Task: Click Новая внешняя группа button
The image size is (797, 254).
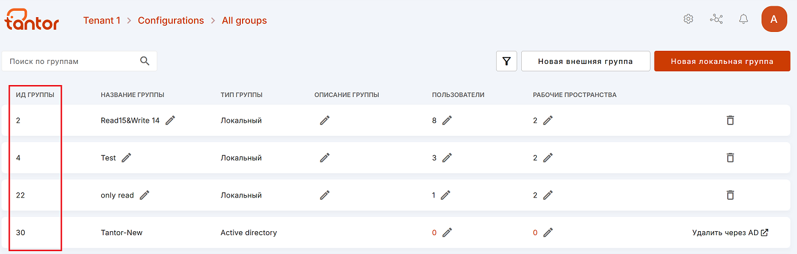Action: (x=585, y=61)
